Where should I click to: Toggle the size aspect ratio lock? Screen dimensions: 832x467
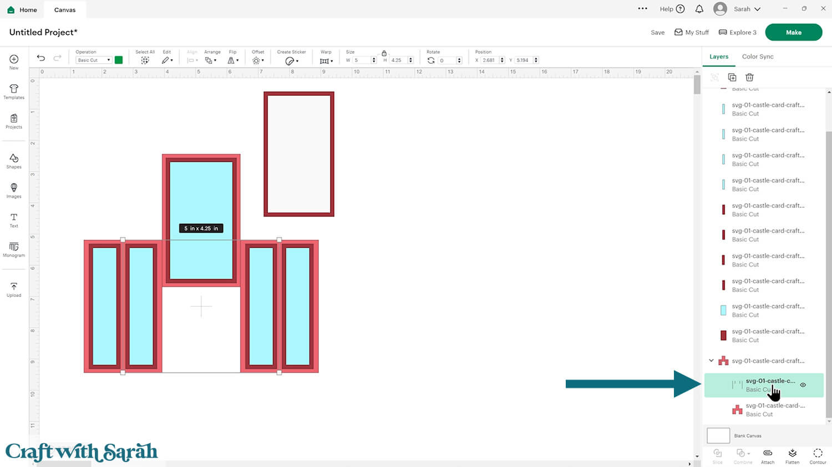tap(384, 53)
